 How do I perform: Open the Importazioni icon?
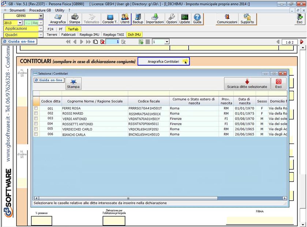click(x=155, y=19)
